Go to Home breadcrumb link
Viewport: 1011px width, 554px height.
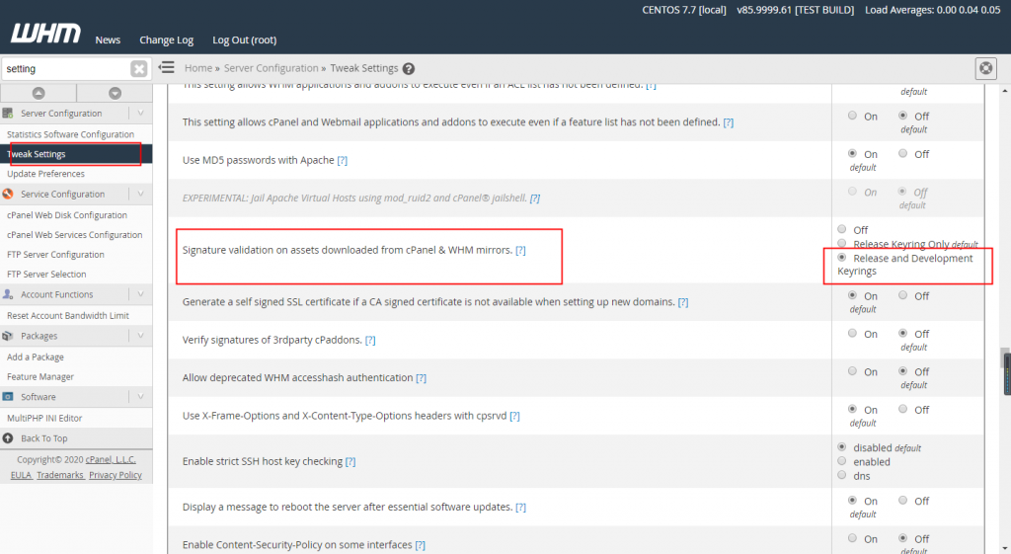point(197,68)
